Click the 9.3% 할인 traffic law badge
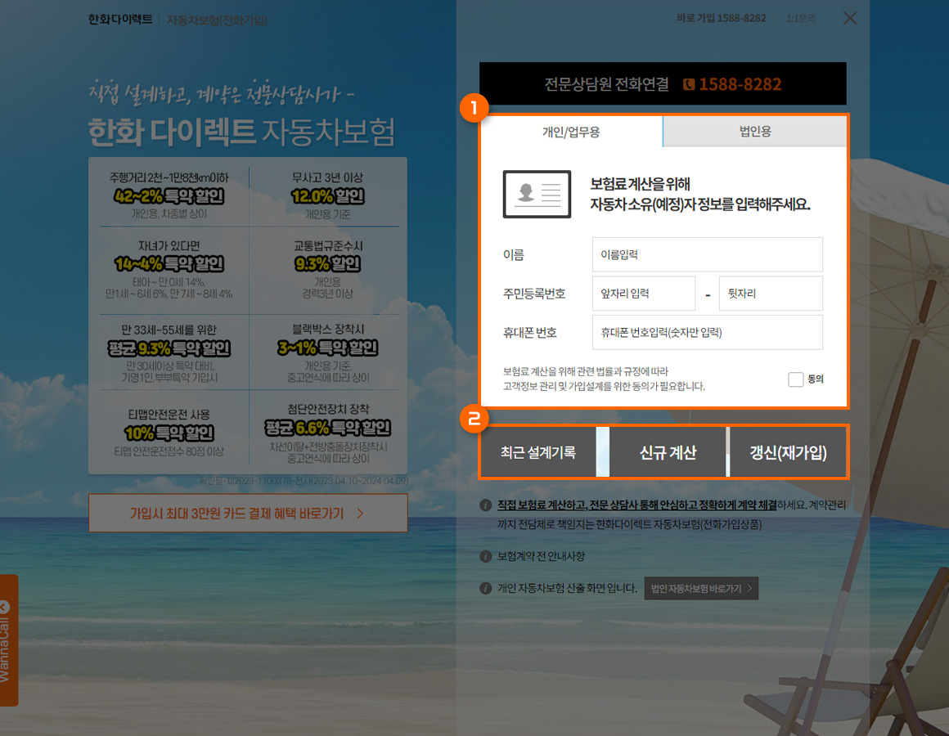 pyautogui.click(x=327, y=263)
